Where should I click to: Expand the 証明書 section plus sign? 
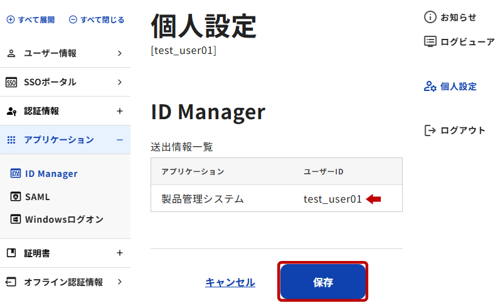(120, 253)
